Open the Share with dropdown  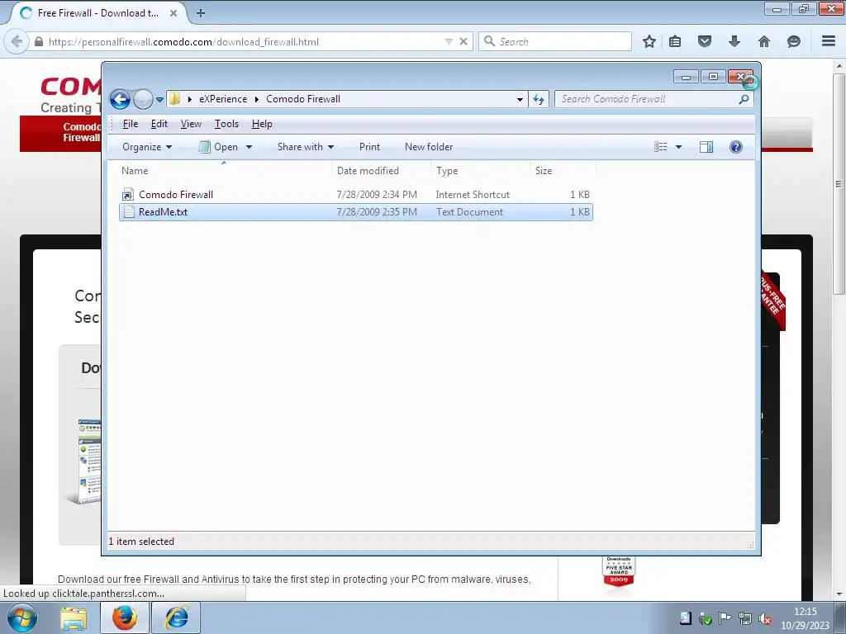pos(306,147)
